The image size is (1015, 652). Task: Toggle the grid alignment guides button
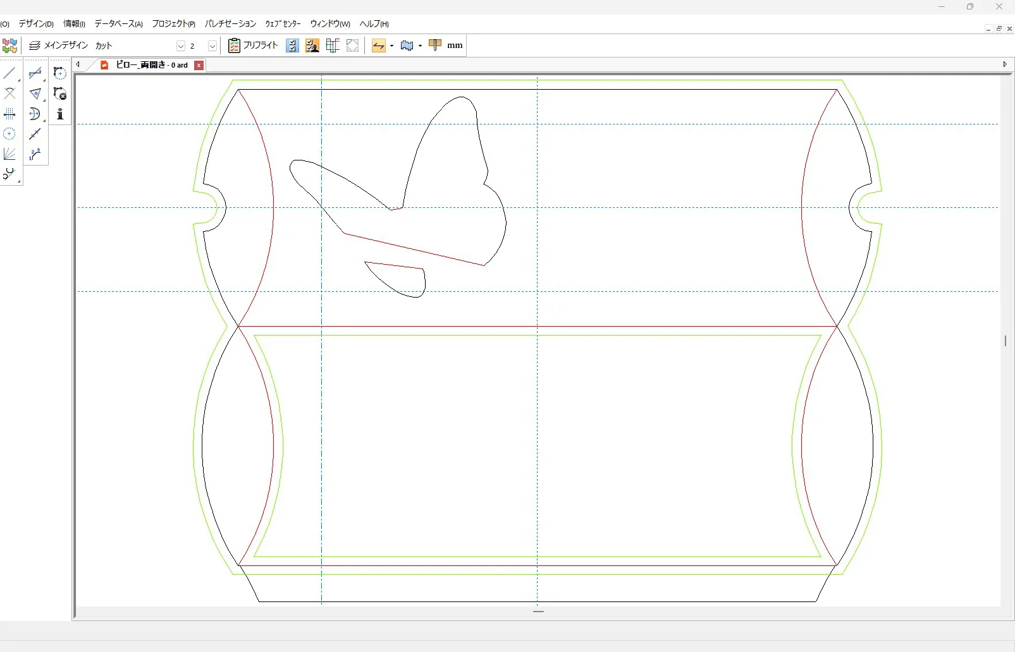[x=333, y=45]
